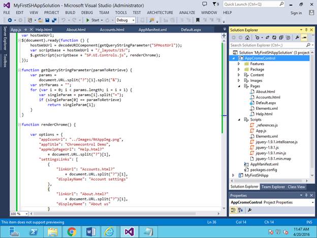Click the Collapse All icon in Solution Explorer
Viewport: 317px width, 238px height.
coord(281,38)
